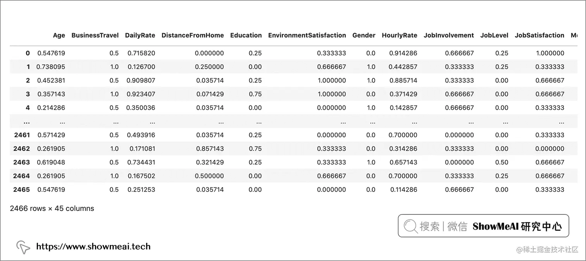Click HourlyRate value 0.114286
Viewport: 586px width, 261px height.
[x=403, y=190]
